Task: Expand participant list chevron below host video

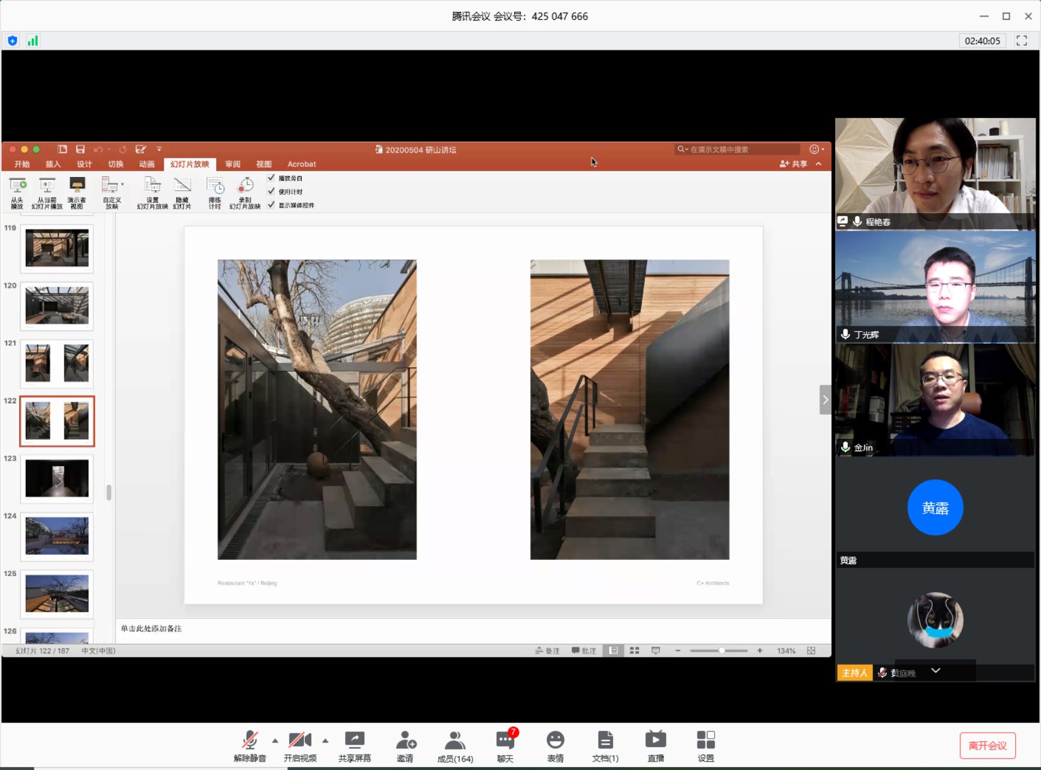Action: coord(935,671)
